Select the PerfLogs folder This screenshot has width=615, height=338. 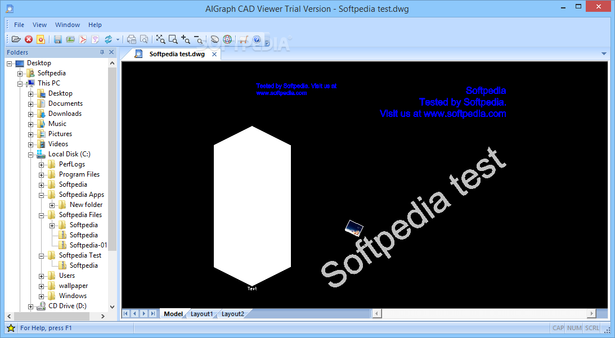click(x=72, y=164)
